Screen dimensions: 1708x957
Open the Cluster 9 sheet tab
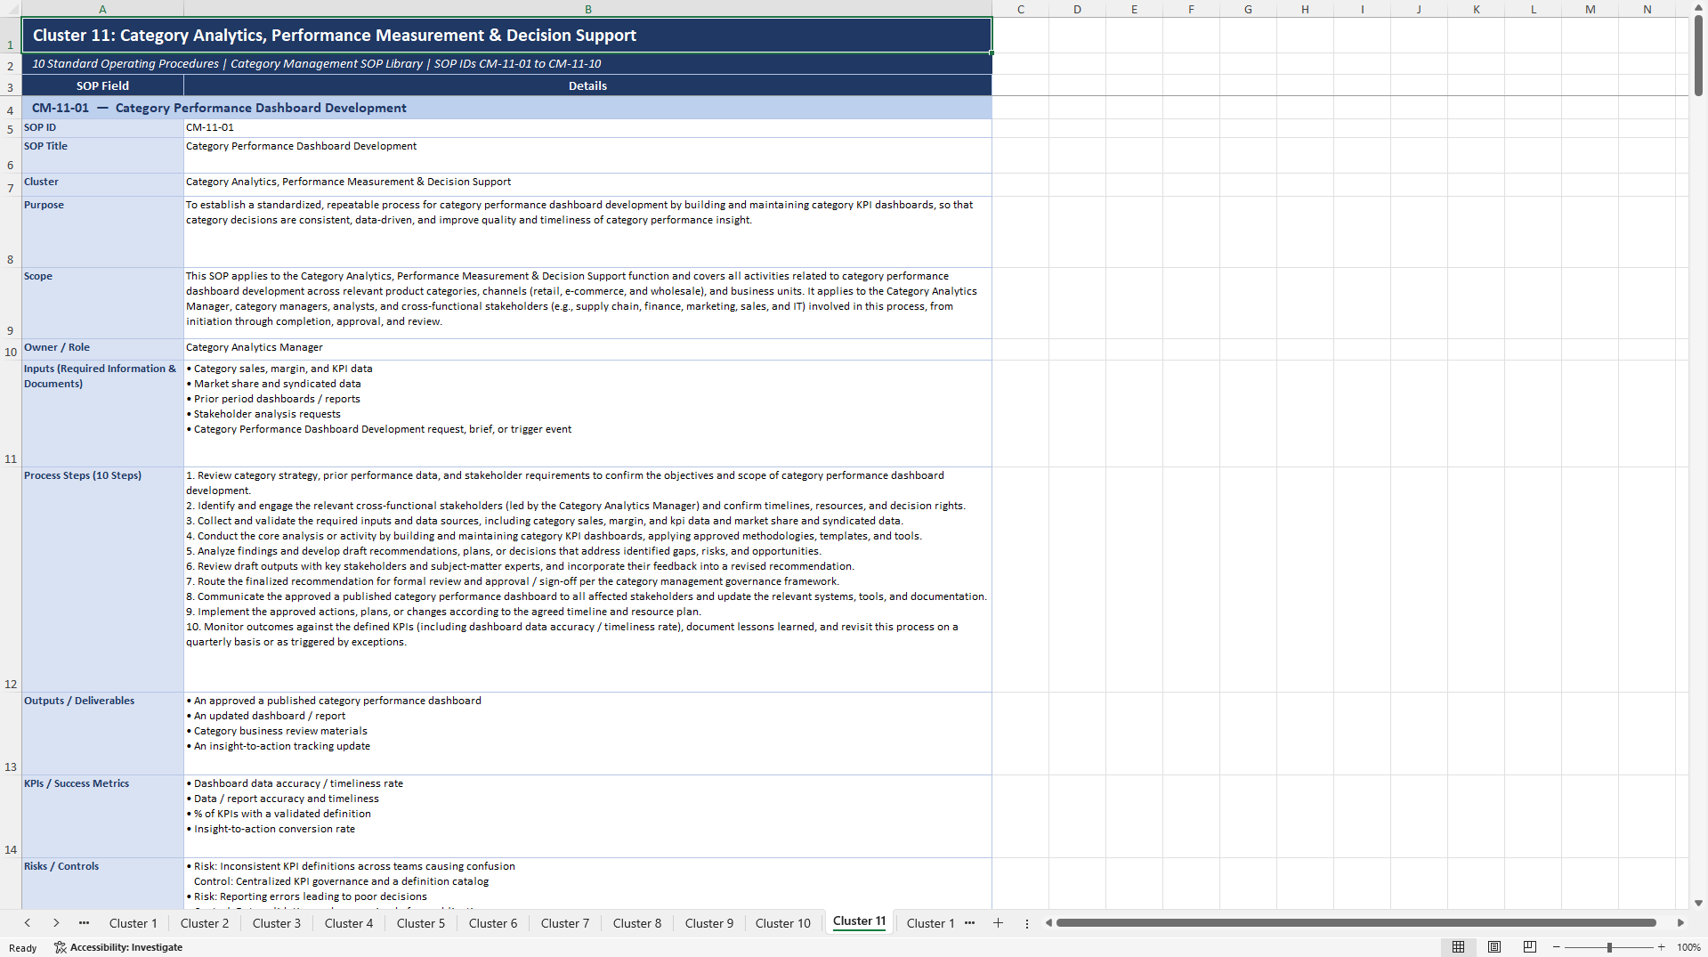709,923
